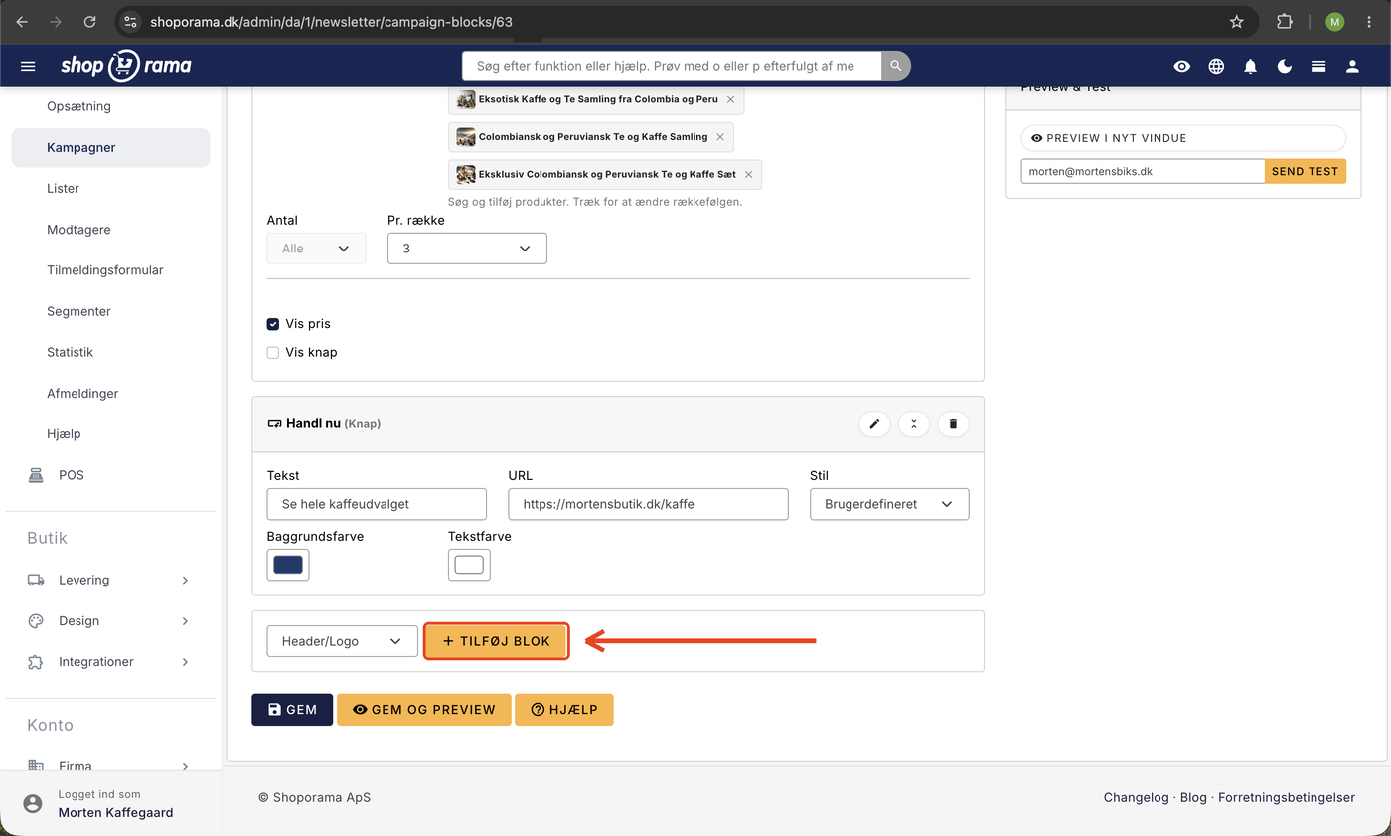
Task: Open the Baggrundsfarve dark blue color swatch
Action: point(288,565)
